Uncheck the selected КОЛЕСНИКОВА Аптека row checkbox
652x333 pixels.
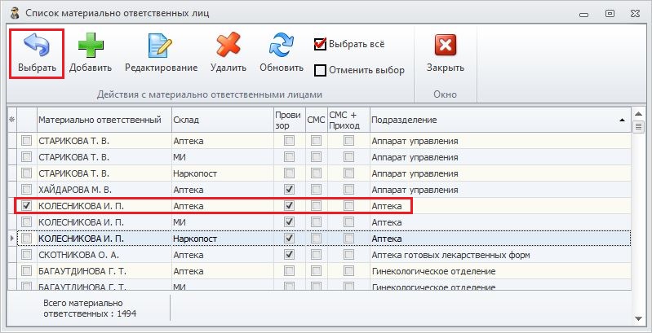pos(27,206)
